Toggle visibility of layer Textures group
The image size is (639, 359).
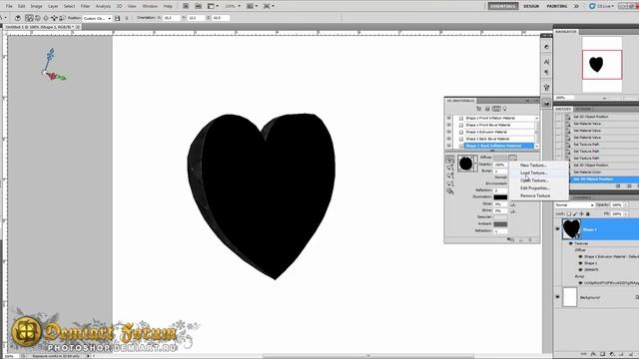[570, 243]
